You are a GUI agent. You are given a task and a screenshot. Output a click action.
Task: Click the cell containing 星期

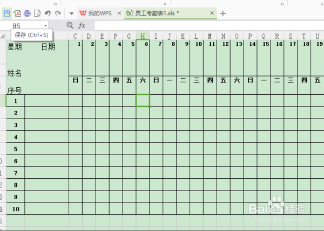tap(15, 47)
